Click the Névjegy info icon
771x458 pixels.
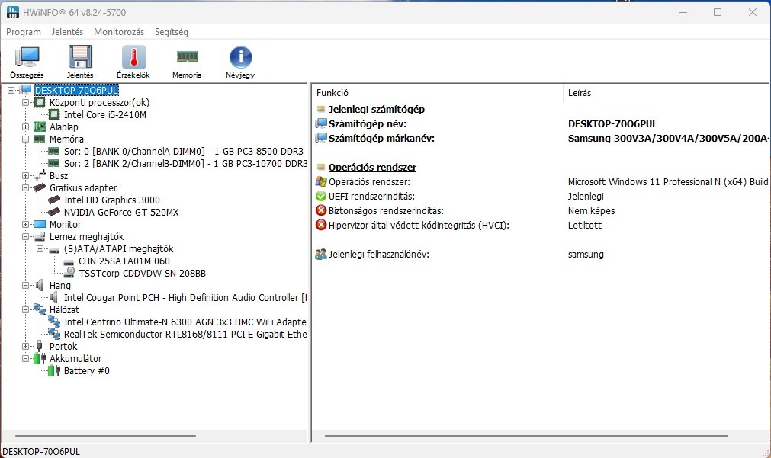point(240,57)
